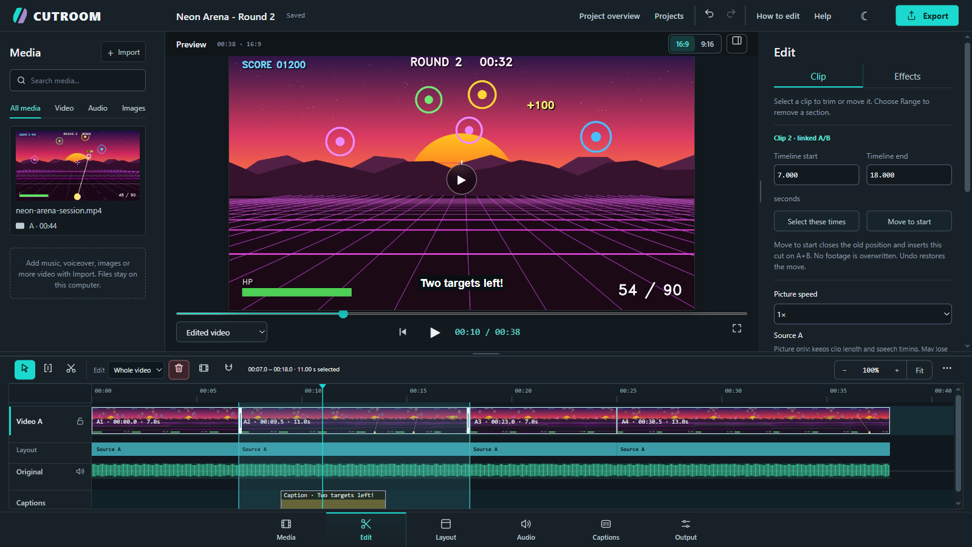Screen dimensions: 972x547
Task: Unlock the Video A track lock
Action: 80,421
